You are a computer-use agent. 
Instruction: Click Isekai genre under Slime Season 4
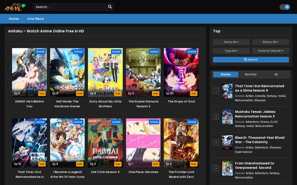click(282, 96)
